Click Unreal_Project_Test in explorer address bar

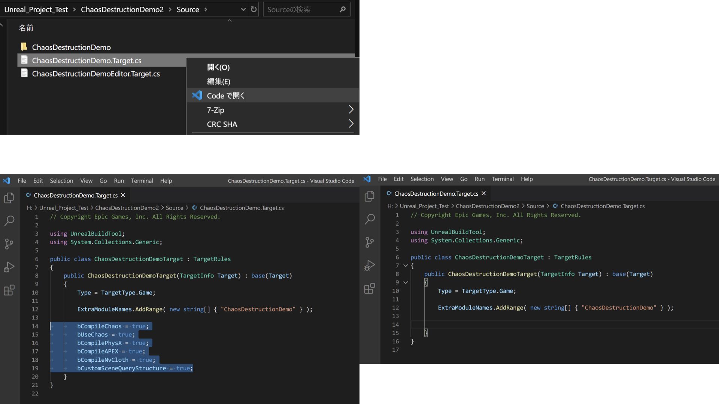coord(36,10)
